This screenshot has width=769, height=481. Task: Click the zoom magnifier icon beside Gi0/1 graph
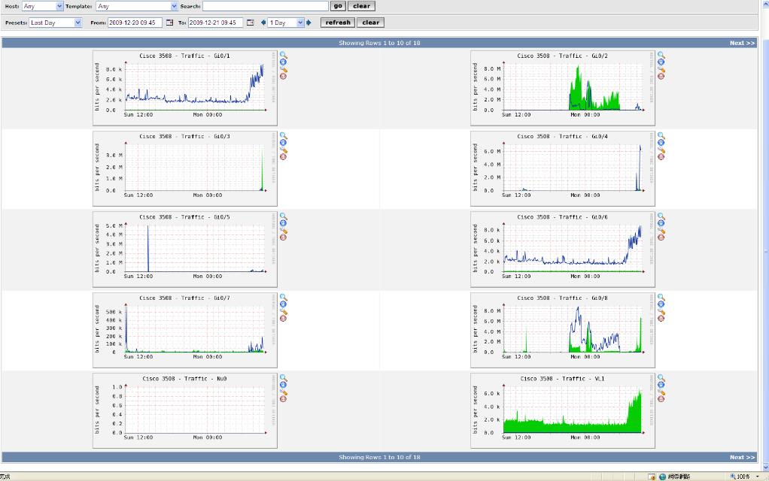click(x=284, y=55)
